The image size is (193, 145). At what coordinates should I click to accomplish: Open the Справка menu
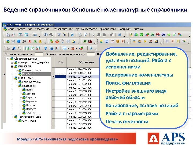(x=139, y=29)
